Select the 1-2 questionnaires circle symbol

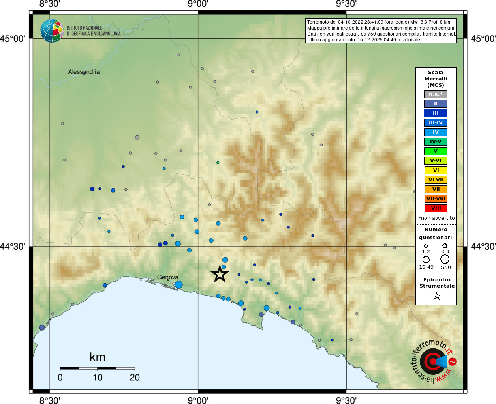[x=426, y=246]
